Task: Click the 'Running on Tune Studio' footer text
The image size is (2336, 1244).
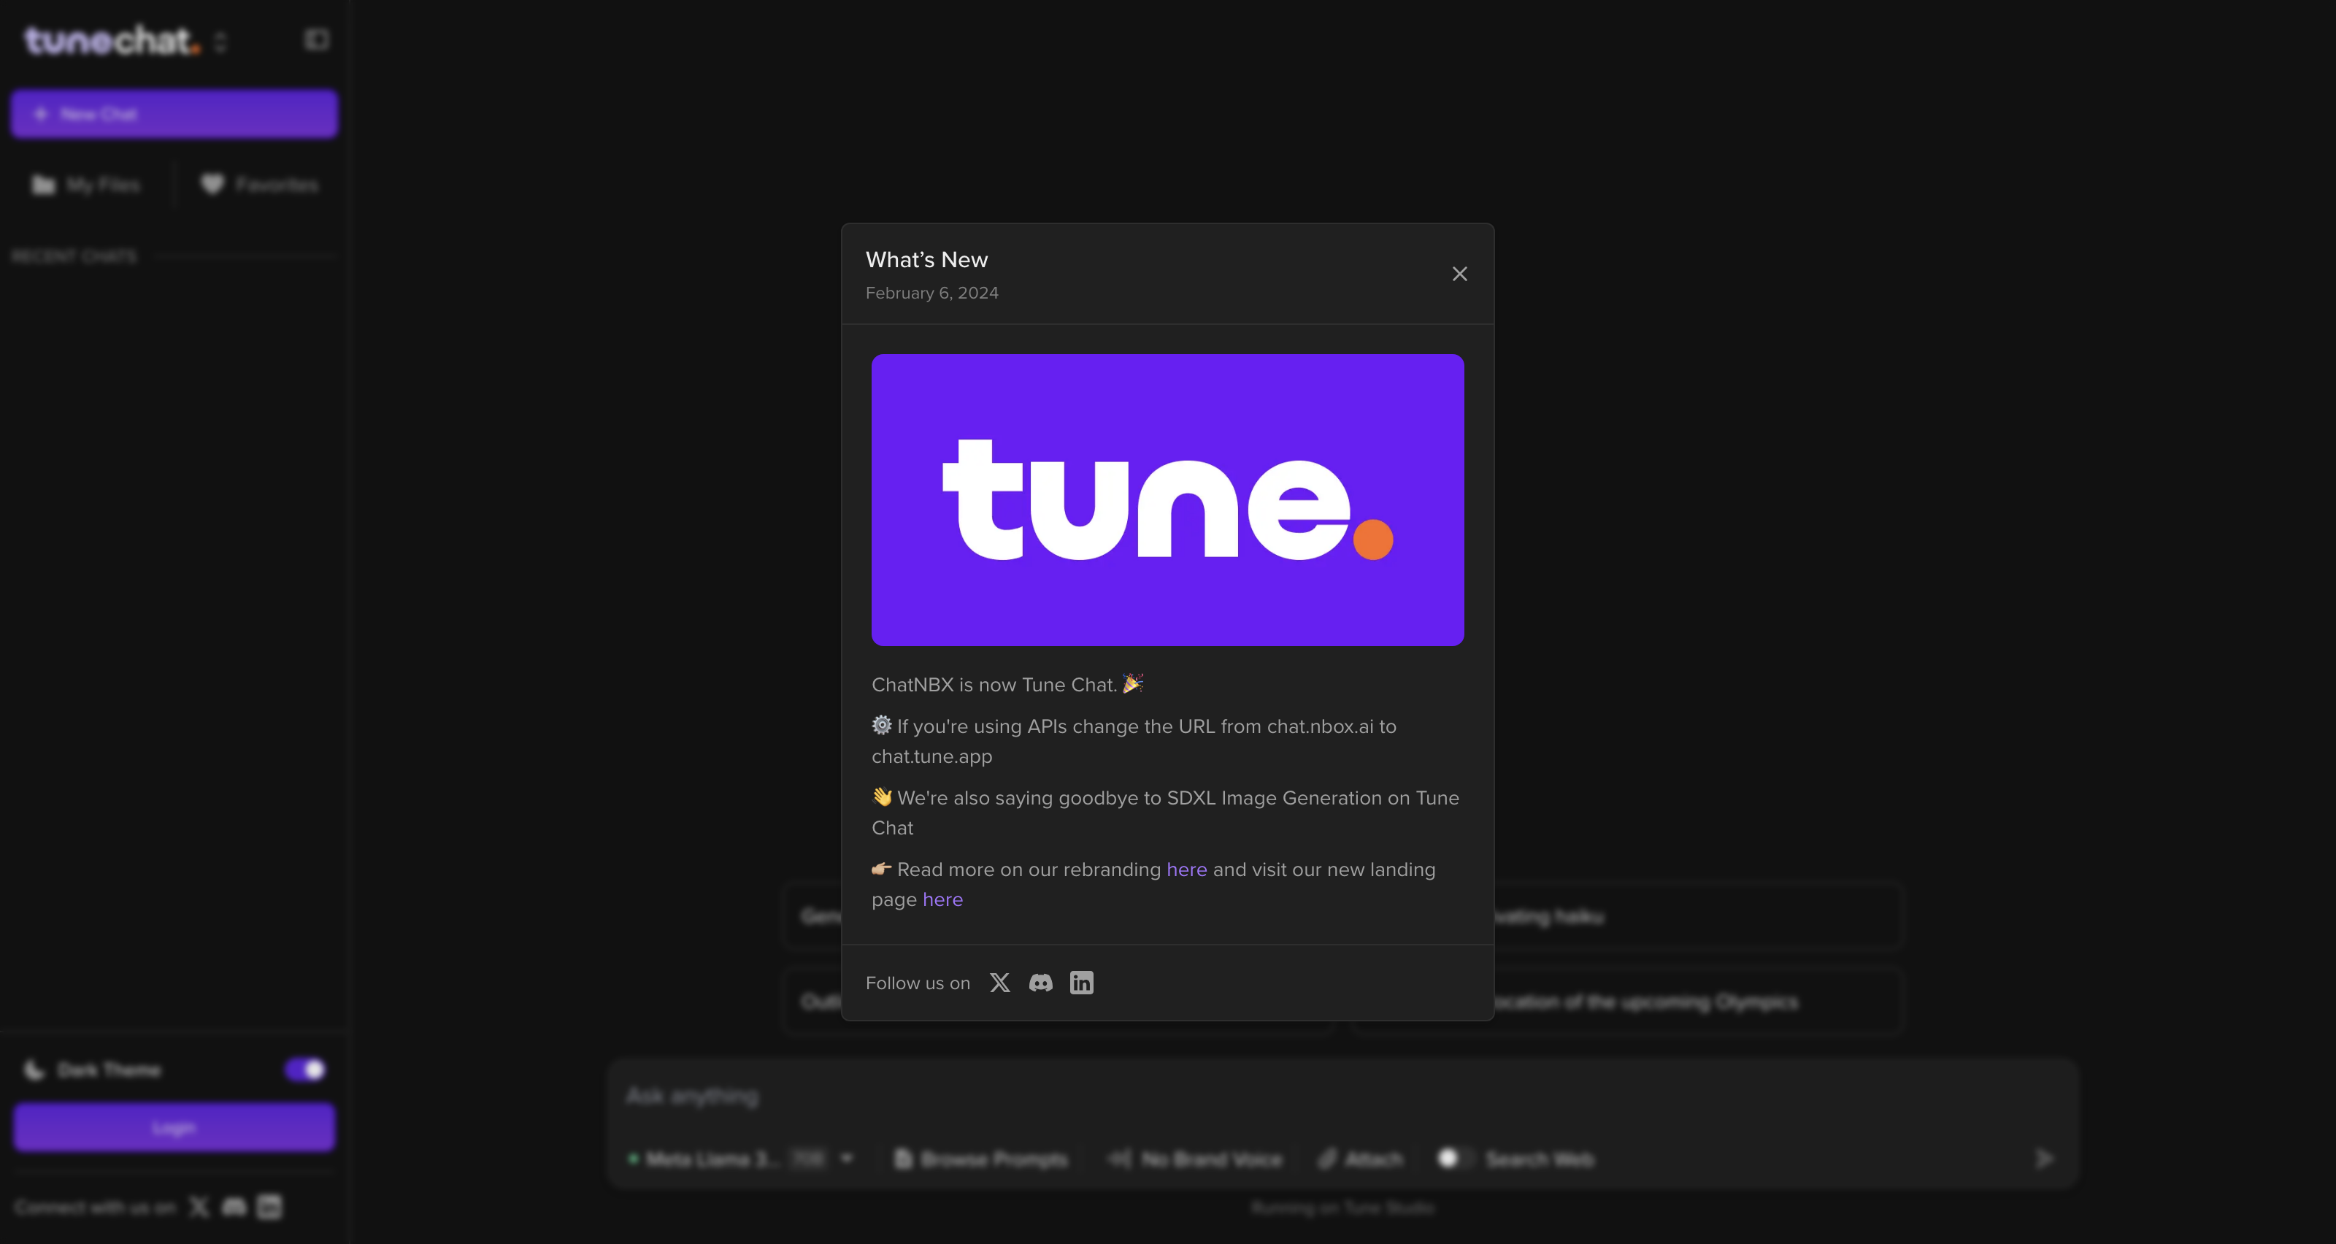Action: point(1342,1207)
